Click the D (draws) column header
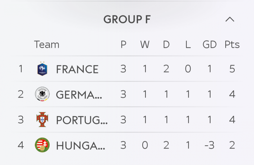The image size is (254, 165). pos(166,44)
